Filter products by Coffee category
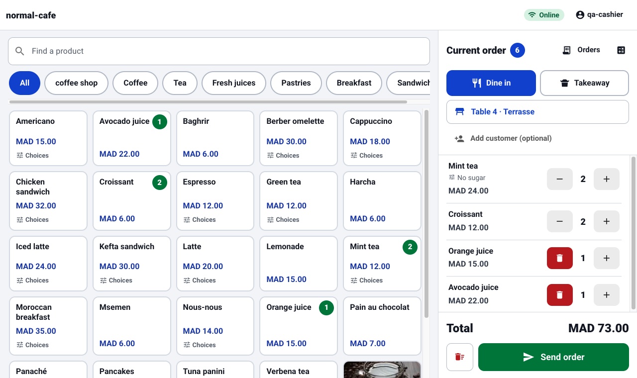The height and width of the screenshot is (378, 637). click(135, 83)
